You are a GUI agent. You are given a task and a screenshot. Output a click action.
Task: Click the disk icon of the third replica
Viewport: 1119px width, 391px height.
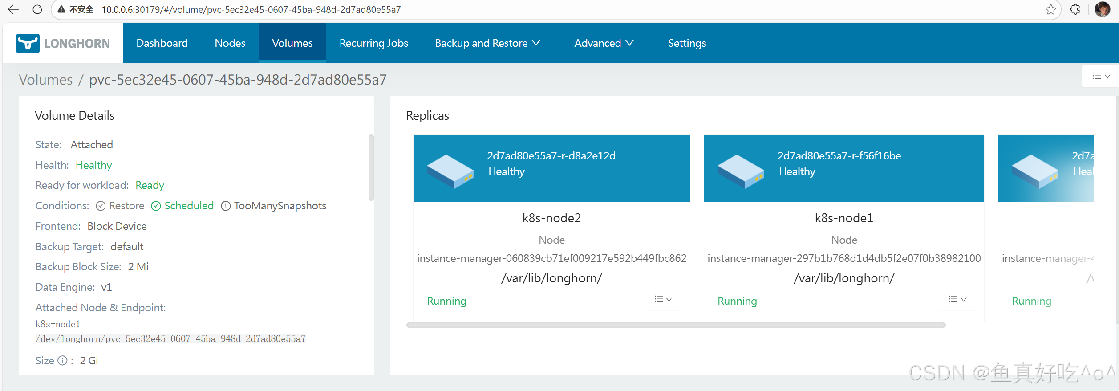tap(1035, 171)
